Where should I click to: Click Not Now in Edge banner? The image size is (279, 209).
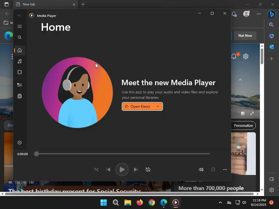point(245,36)
